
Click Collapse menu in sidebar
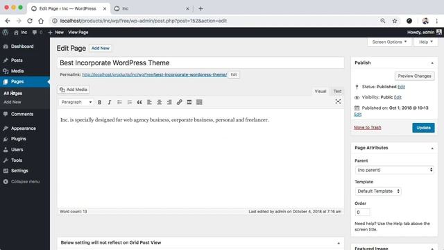25,181
